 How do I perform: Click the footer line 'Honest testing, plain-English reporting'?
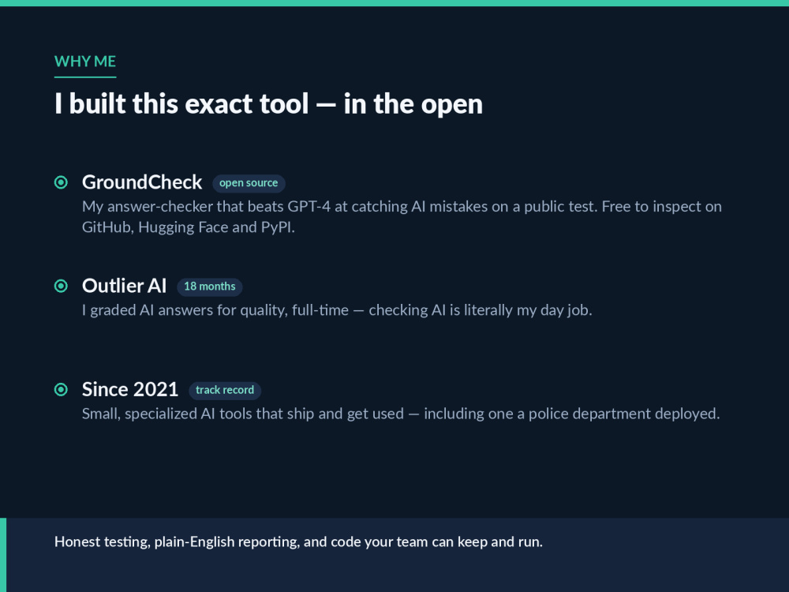298,542
